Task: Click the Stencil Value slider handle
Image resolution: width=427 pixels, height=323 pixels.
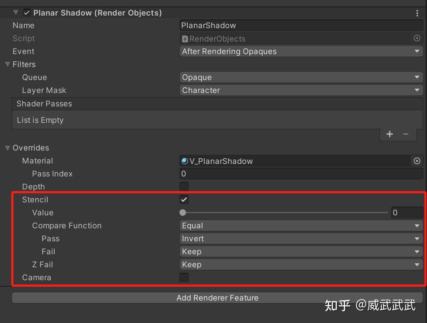Action: coord(183,212)
